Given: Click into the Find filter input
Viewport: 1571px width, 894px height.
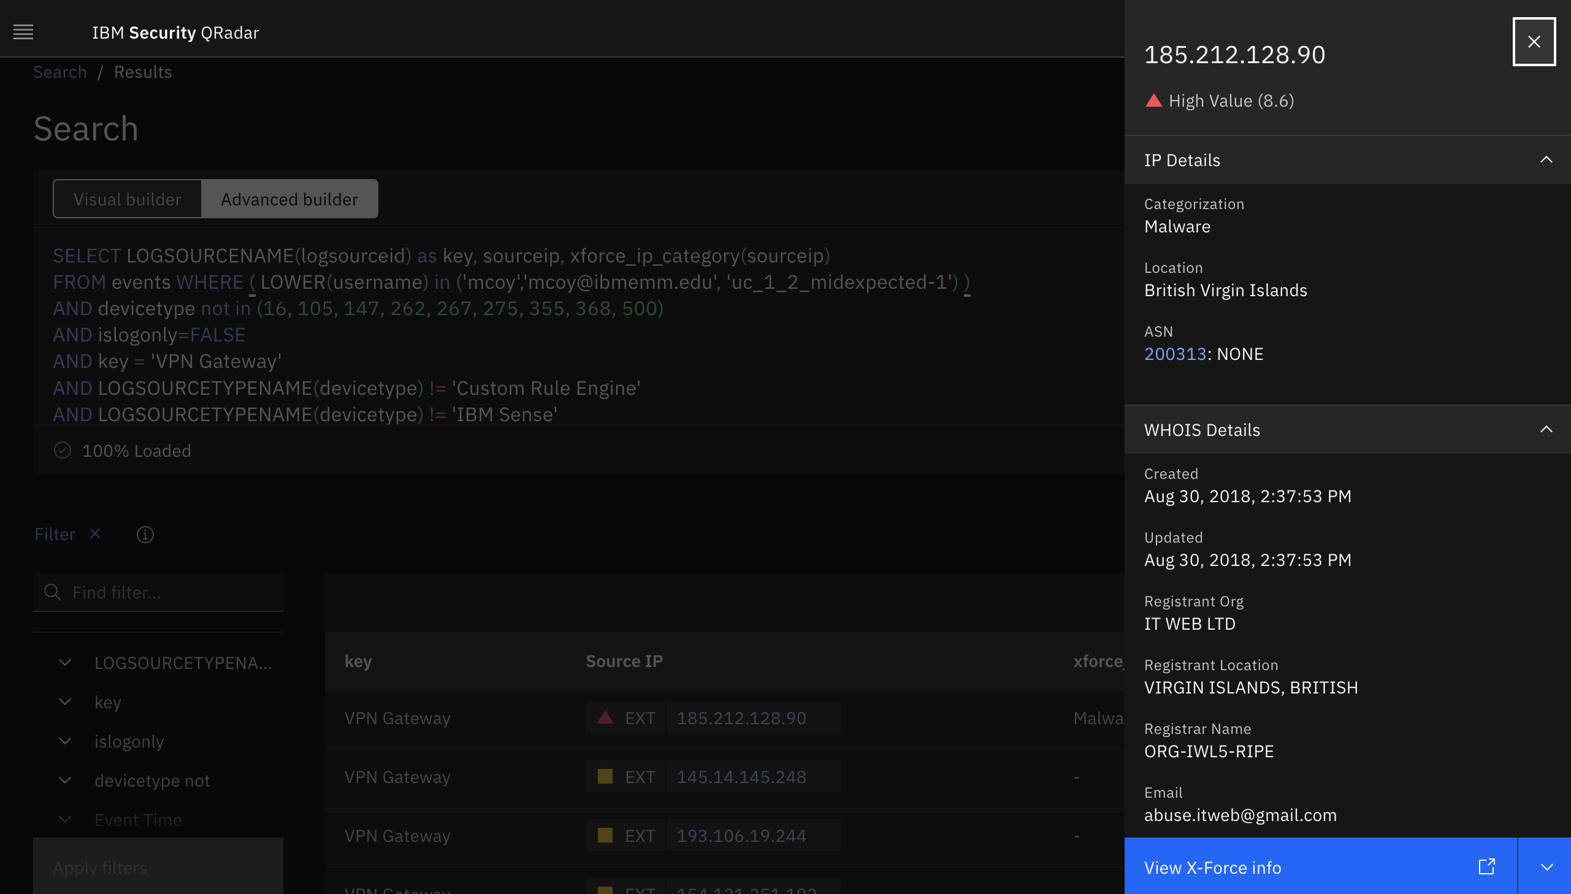Looking at the screenshot, I should click(x=172, y=592).
